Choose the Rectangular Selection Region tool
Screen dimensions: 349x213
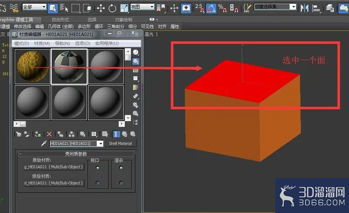tap(76, 8)
